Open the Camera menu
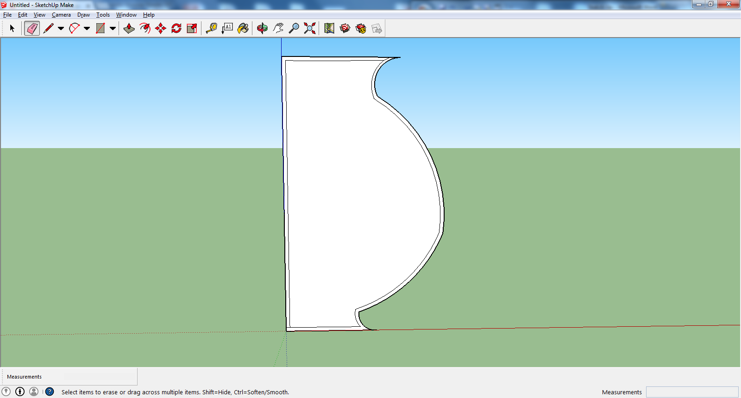741x398 pixels. [x=61, y=15]
